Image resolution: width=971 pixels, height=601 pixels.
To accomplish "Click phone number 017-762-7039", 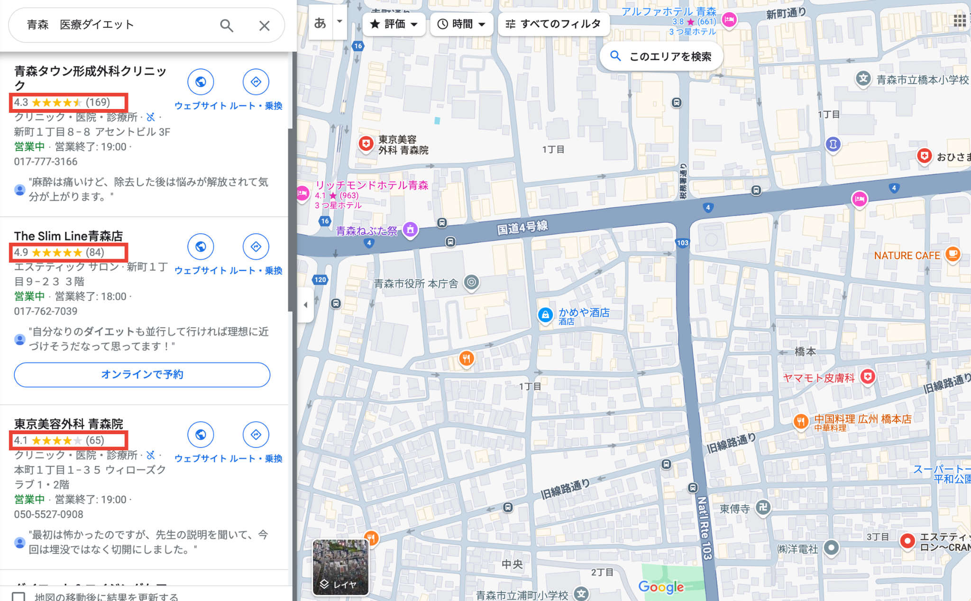I will [46, 311].
